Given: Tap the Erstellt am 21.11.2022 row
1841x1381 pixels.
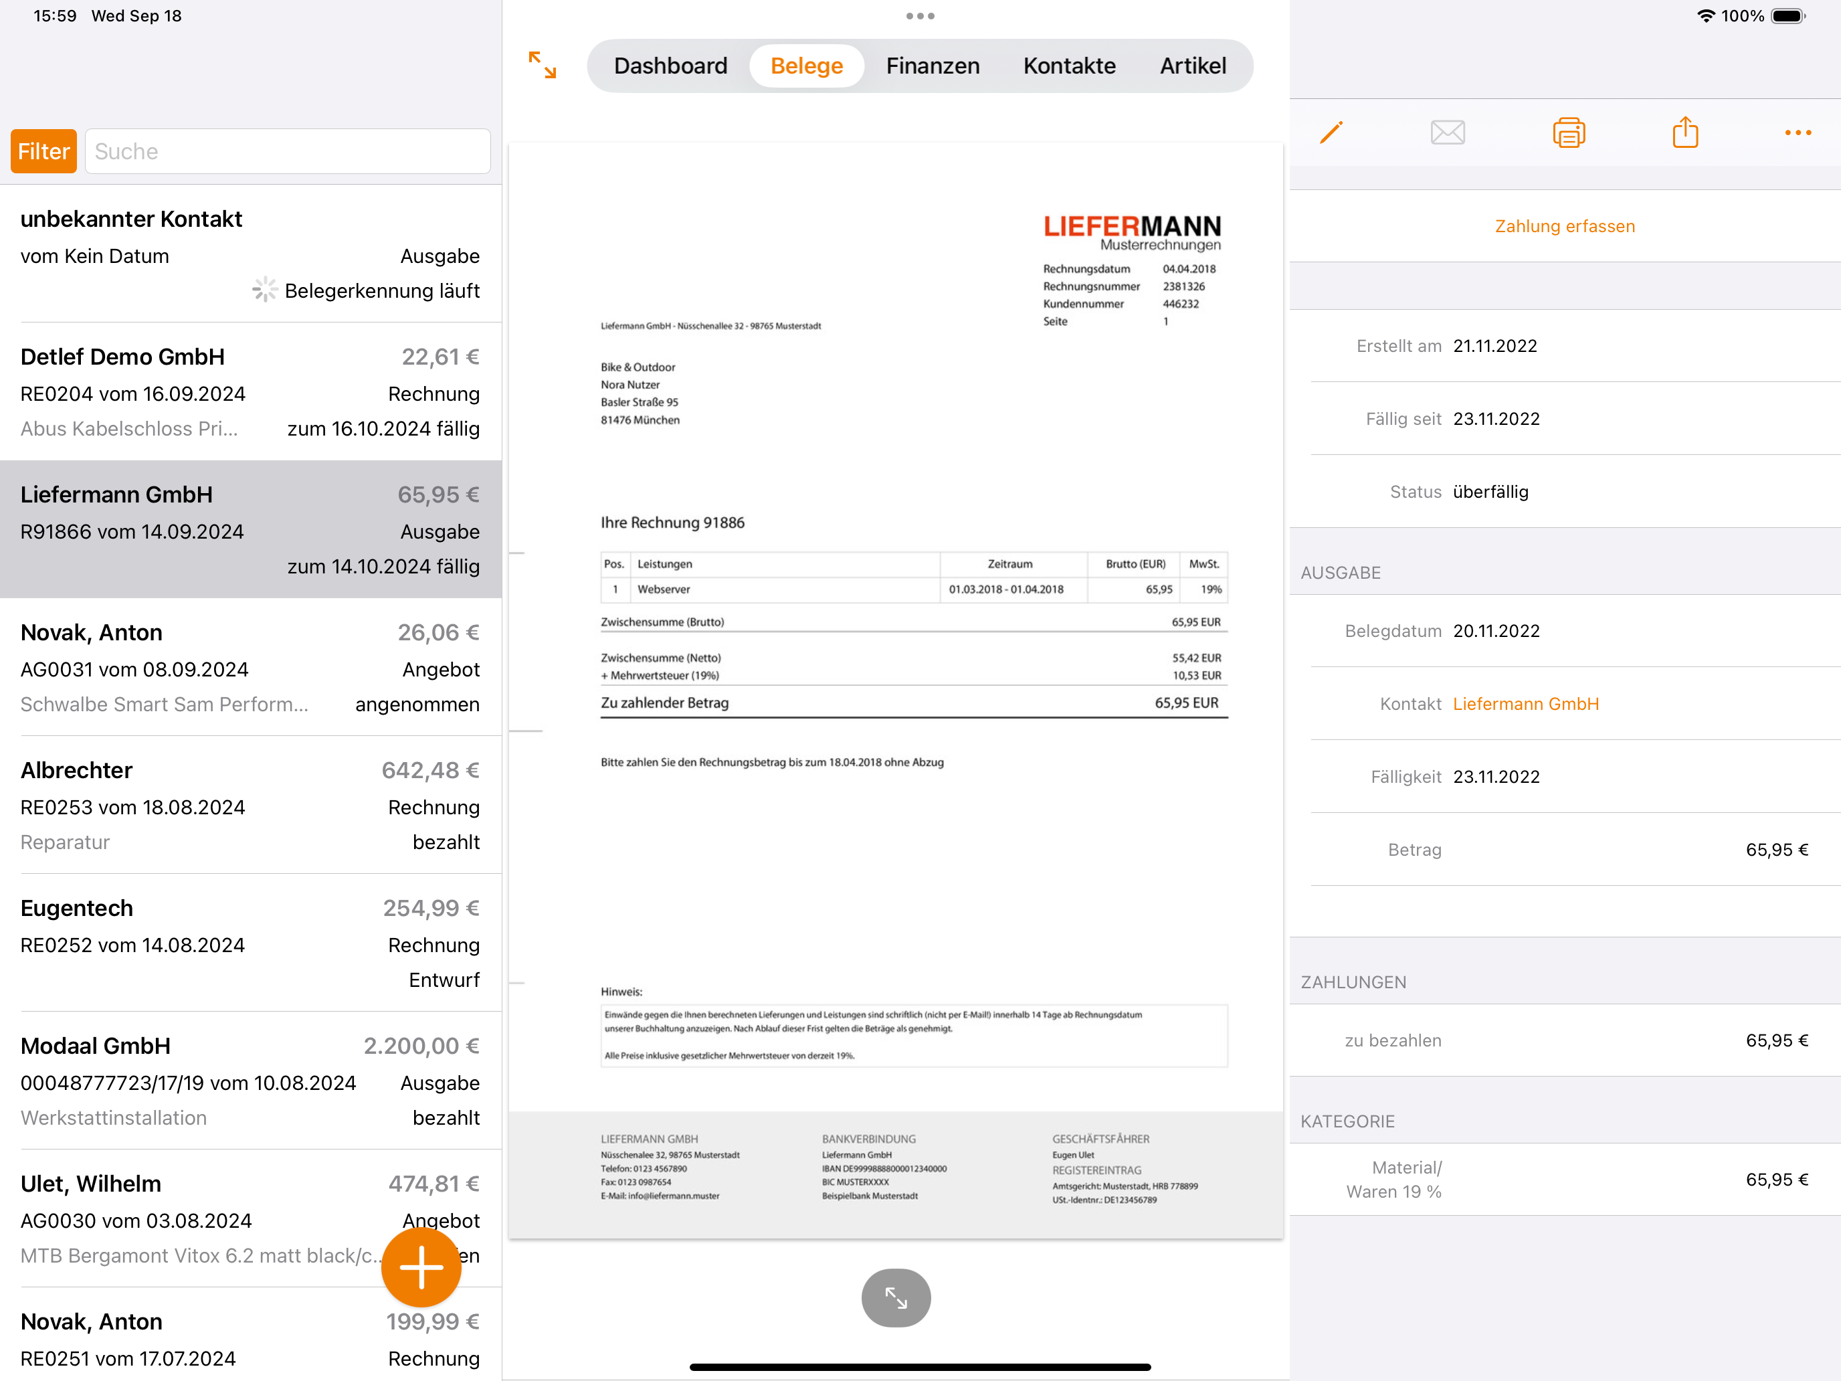Looking at the screenshot, I should coord(1565,345).
